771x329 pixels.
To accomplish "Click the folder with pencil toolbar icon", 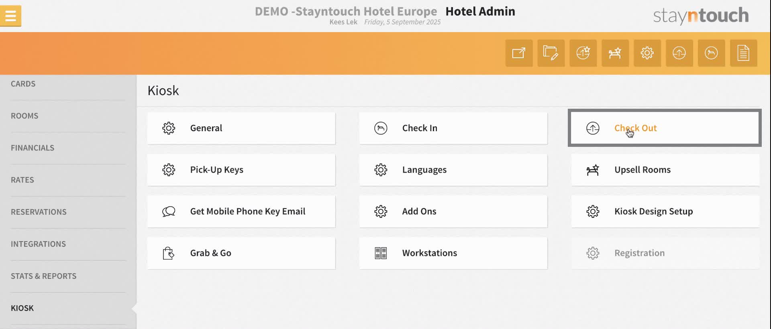I will pyautogui.click(x=551, y=53).
